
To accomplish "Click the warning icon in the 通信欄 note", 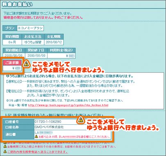I will click(x=36, y=136).
